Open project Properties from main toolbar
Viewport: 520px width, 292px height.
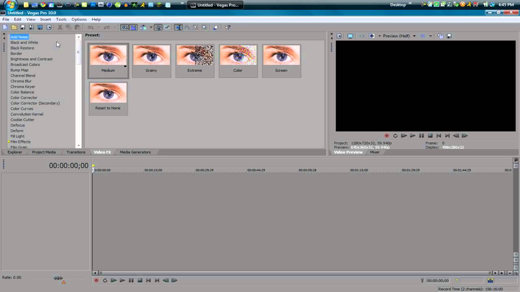click(49, 27)
